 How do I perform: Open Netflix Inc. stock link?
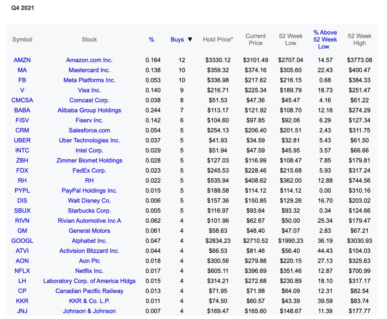[89, 271]
